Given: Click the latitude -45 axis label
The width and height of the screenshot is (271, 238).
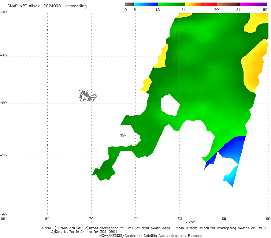Looking at the screenshot, I should 3,55.
